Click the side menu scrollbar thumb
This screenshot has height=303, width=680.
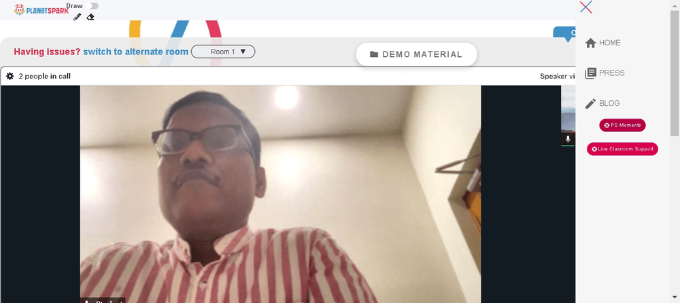tap(675, 72)
